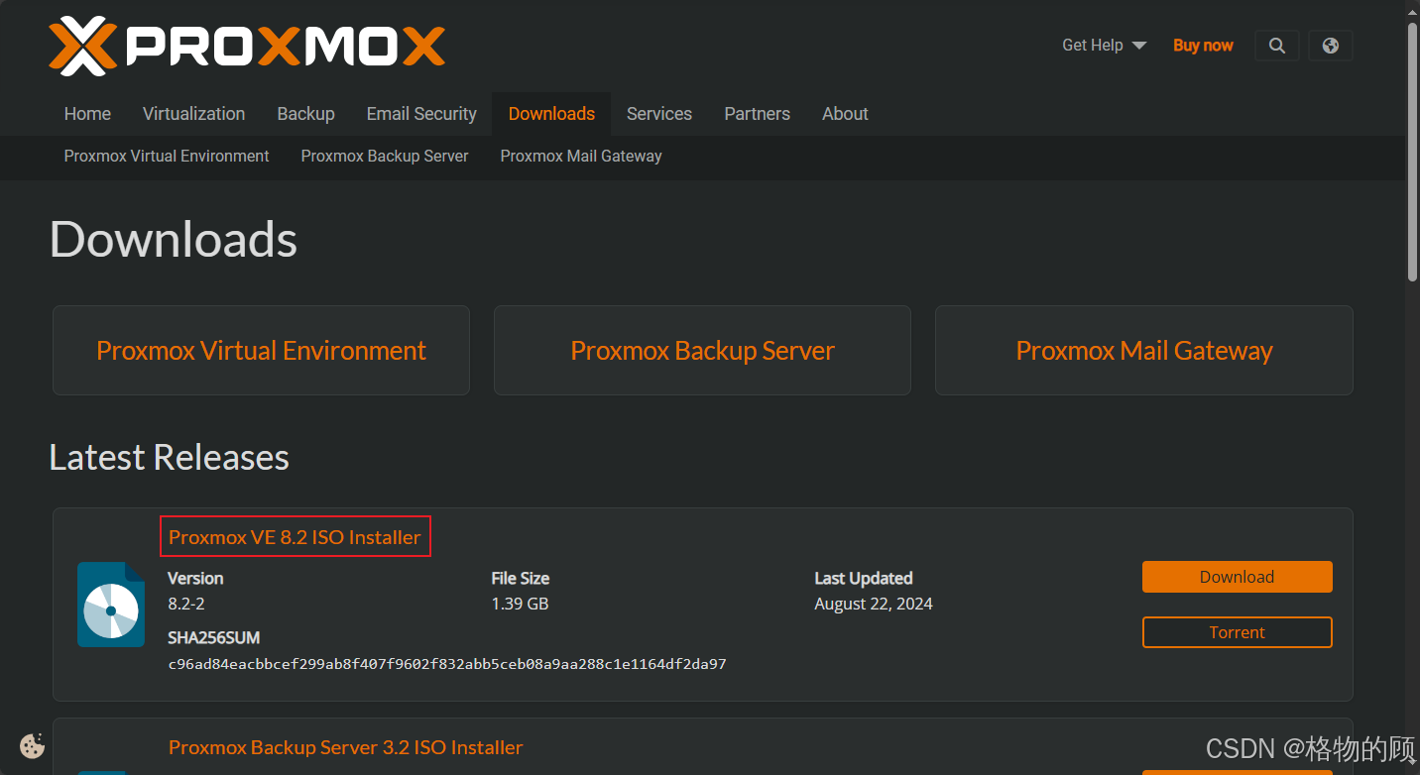Screen dimensions: 1420x775
Task: Select the Services menu item
Action: 659,114
